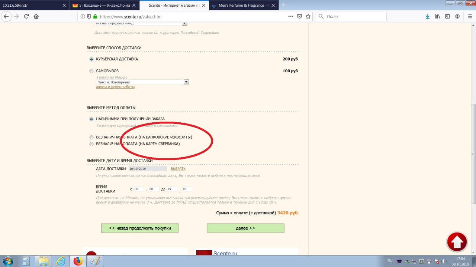Open the адреса и режим работы link

coord(115,87)
